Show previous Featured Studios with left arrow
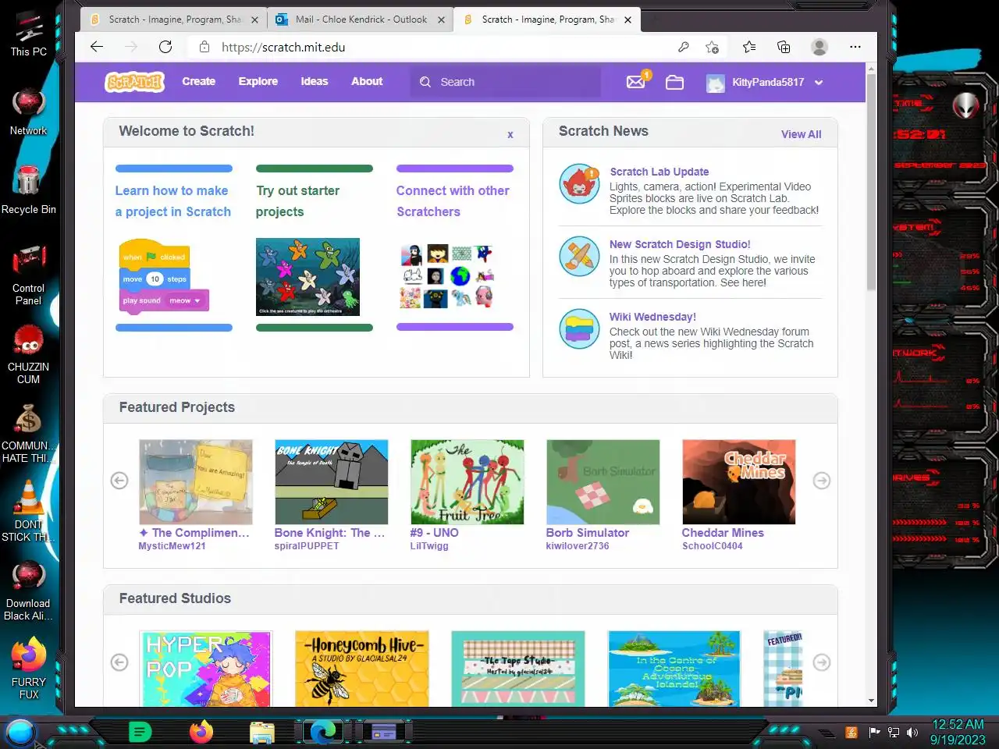This screenshot has height=749, width=999. [119, 662]
